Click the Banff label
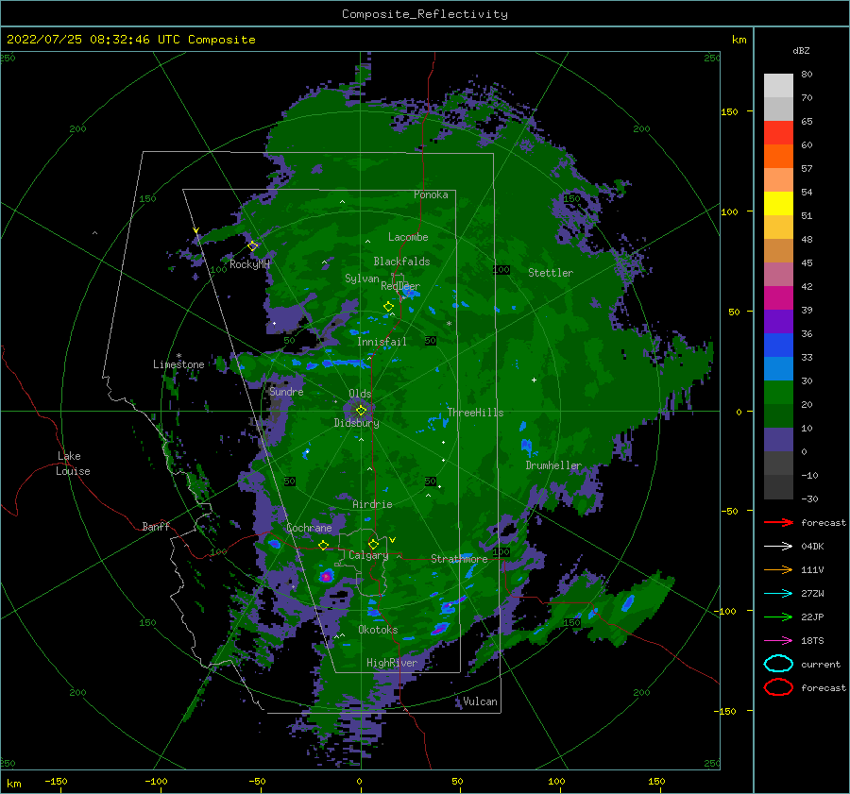 coord(156,526)
